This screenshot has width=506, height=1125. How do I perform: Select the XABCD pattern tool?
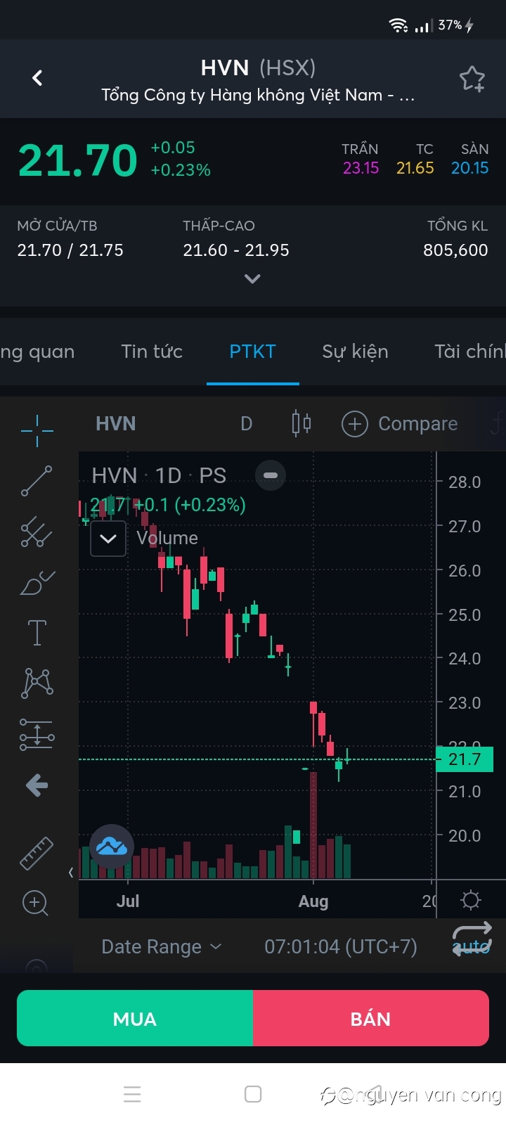click(37, 683)
